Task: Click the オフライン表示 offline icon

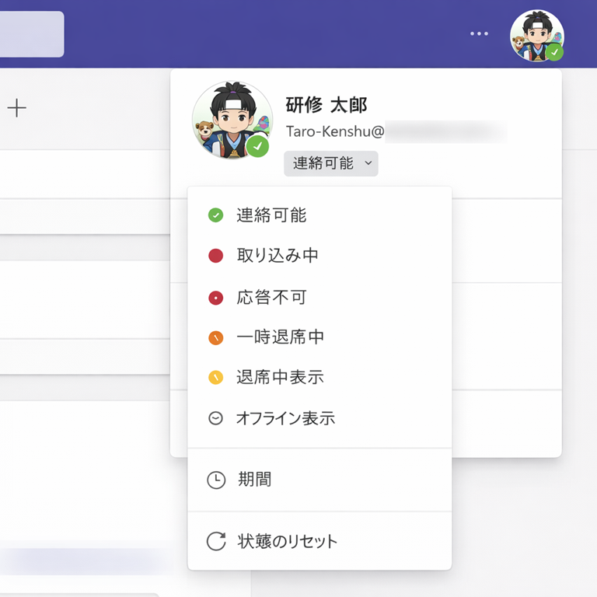Action: pos(216,418)
